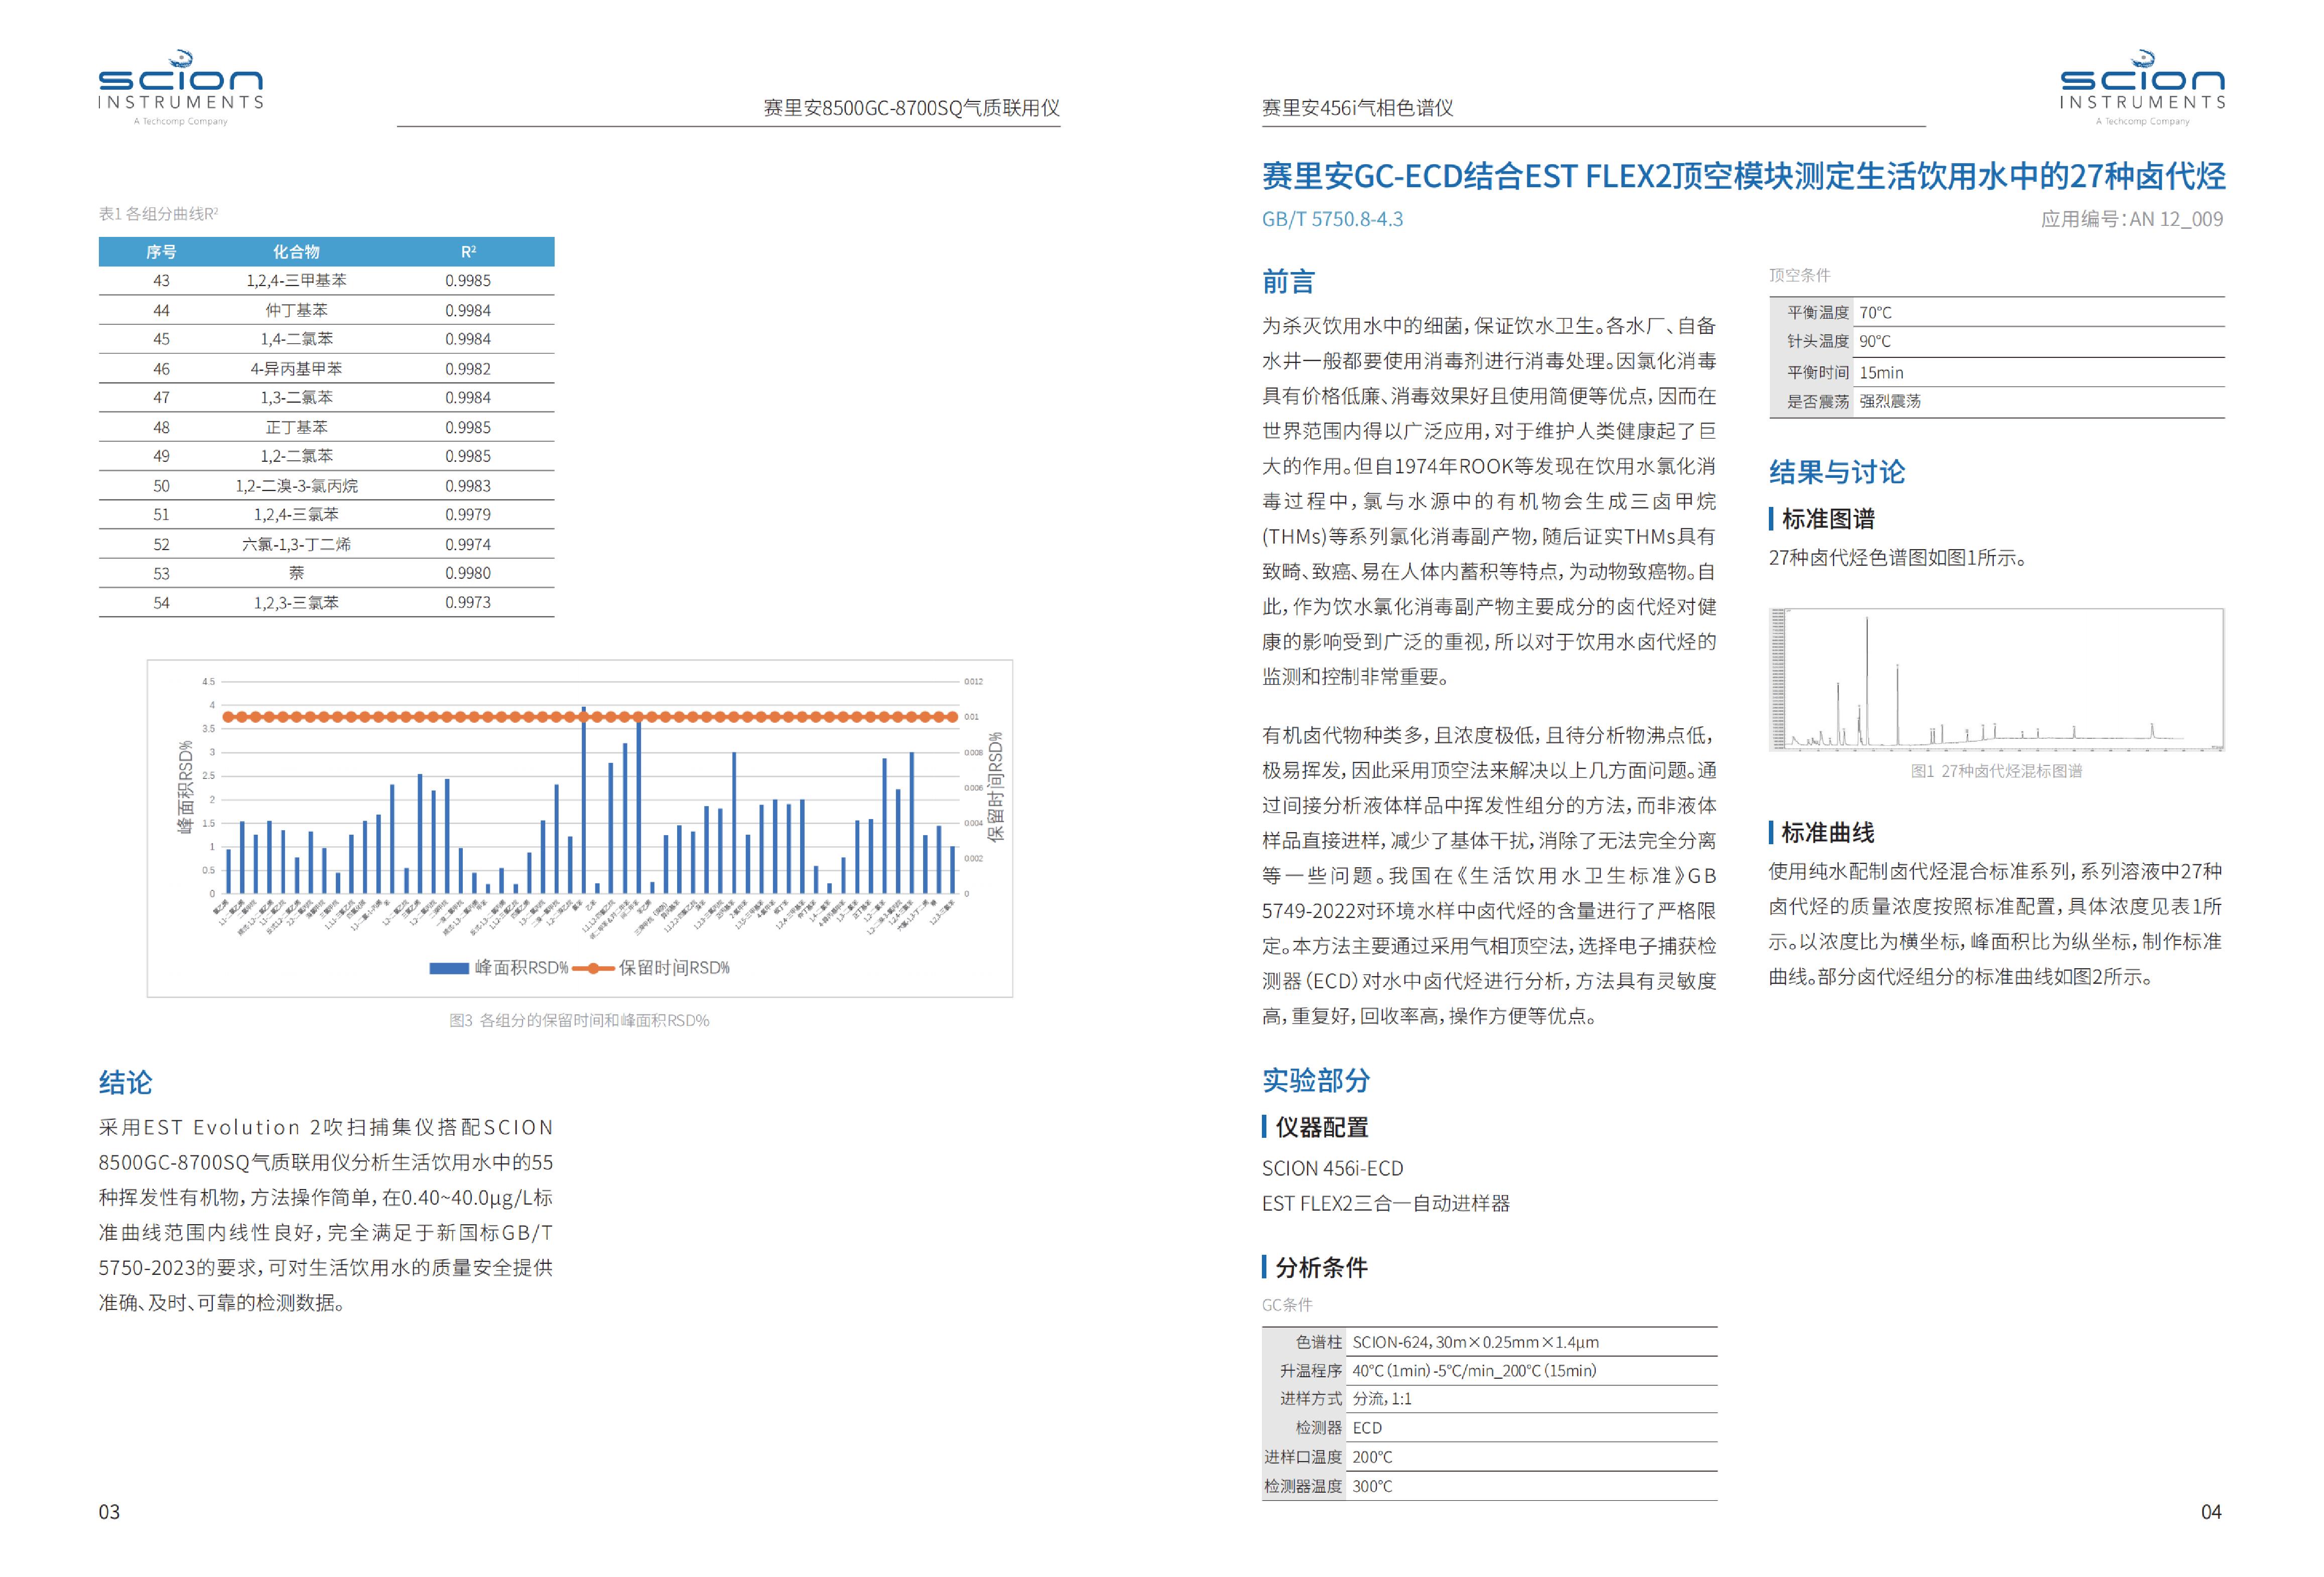Image resolution: width=2324 pixels, height=1577 pixels.
Task: Select compound 萘 in row 53
Action: pos(296,574)
